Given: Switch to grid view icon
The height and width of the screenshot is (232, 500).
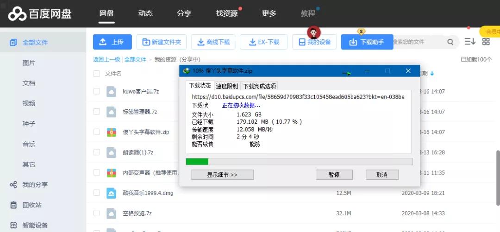Looking at the screenshot, I should (486, 42).
